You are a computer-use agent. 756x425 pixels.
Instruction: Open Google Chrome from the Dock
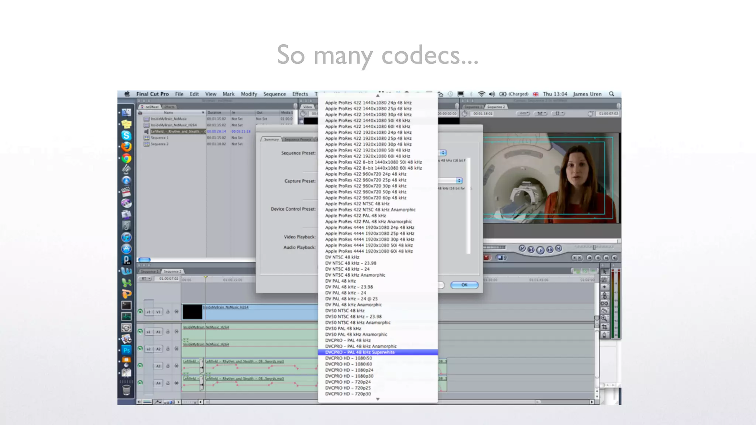pos(126,158)
